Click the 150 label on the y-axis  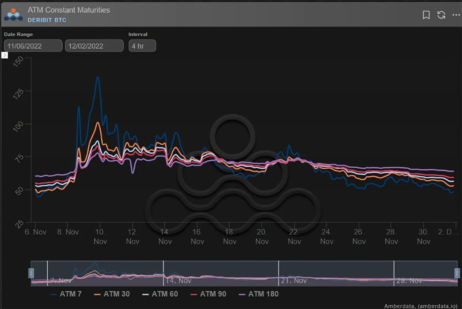click(x=18, y=62)
